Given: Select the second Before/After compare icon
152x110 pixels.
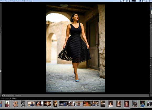Looking at the screenshot, I should tap(10, 95).
